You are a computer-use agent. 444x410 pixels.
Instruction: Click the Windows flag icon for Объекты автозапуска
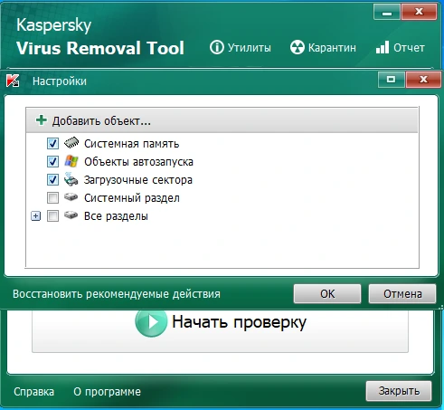(71, 161)
